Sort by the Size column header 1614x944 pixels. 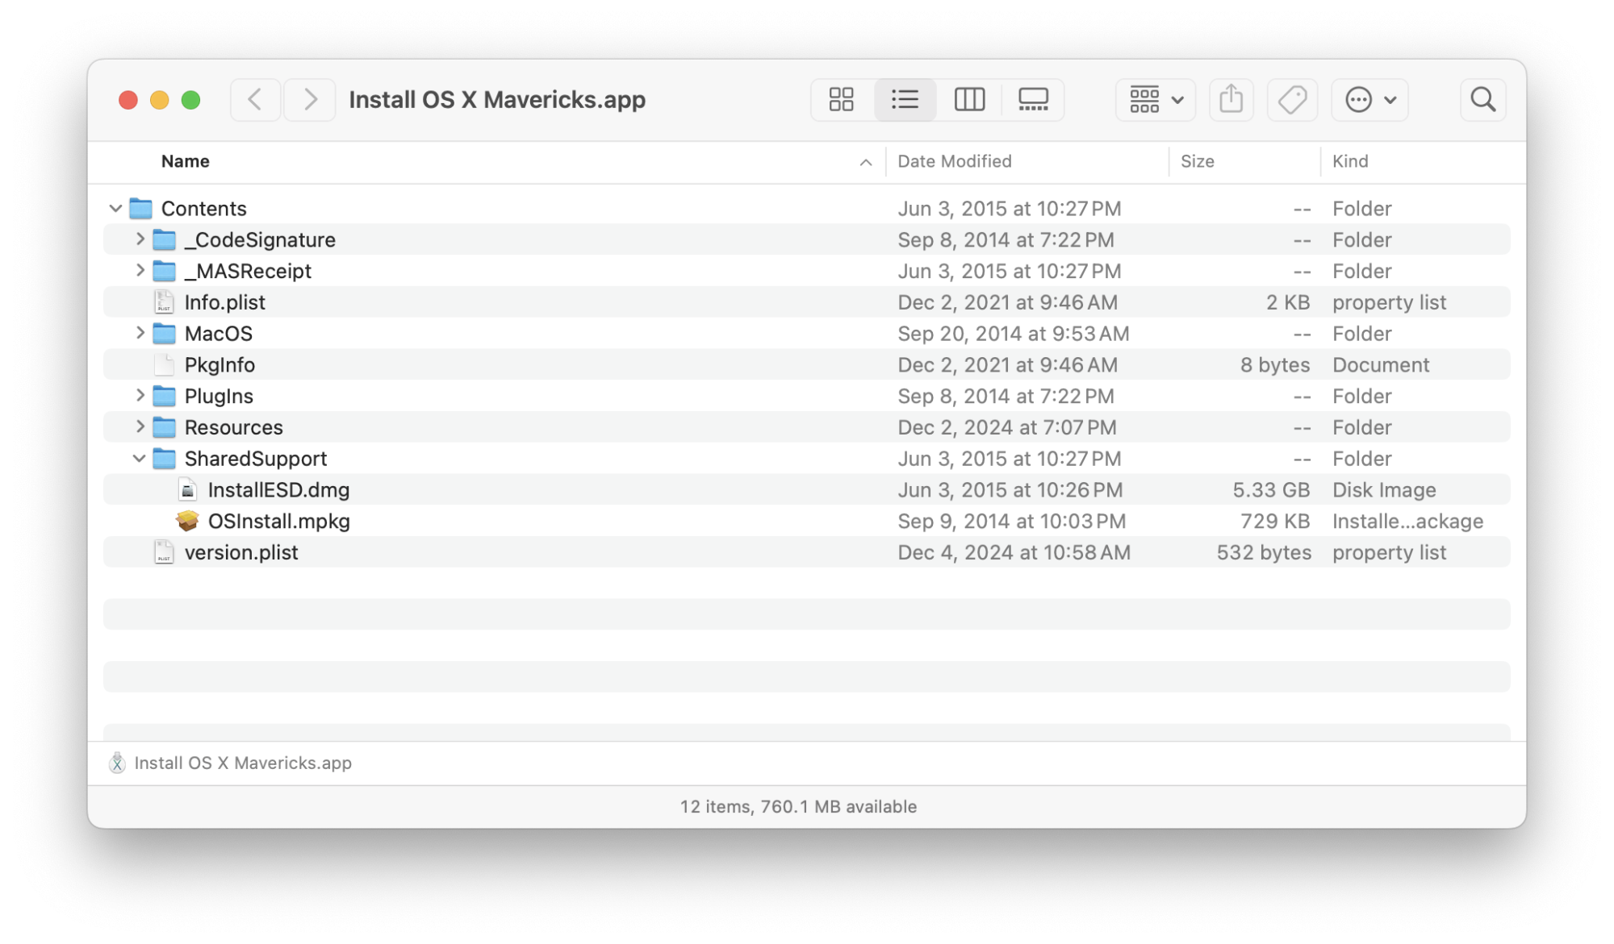click(x=1198, y=161)
